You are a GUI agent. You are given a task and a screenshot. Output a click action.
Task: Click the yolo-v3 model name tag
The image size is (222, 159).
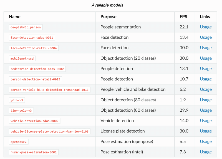18,100
